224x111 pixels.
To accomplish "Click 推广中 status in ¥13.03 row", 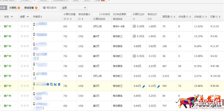I will pos(7,26).
